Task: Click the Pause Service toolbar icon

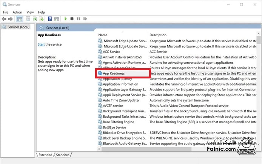Action: tap(78, 19)
